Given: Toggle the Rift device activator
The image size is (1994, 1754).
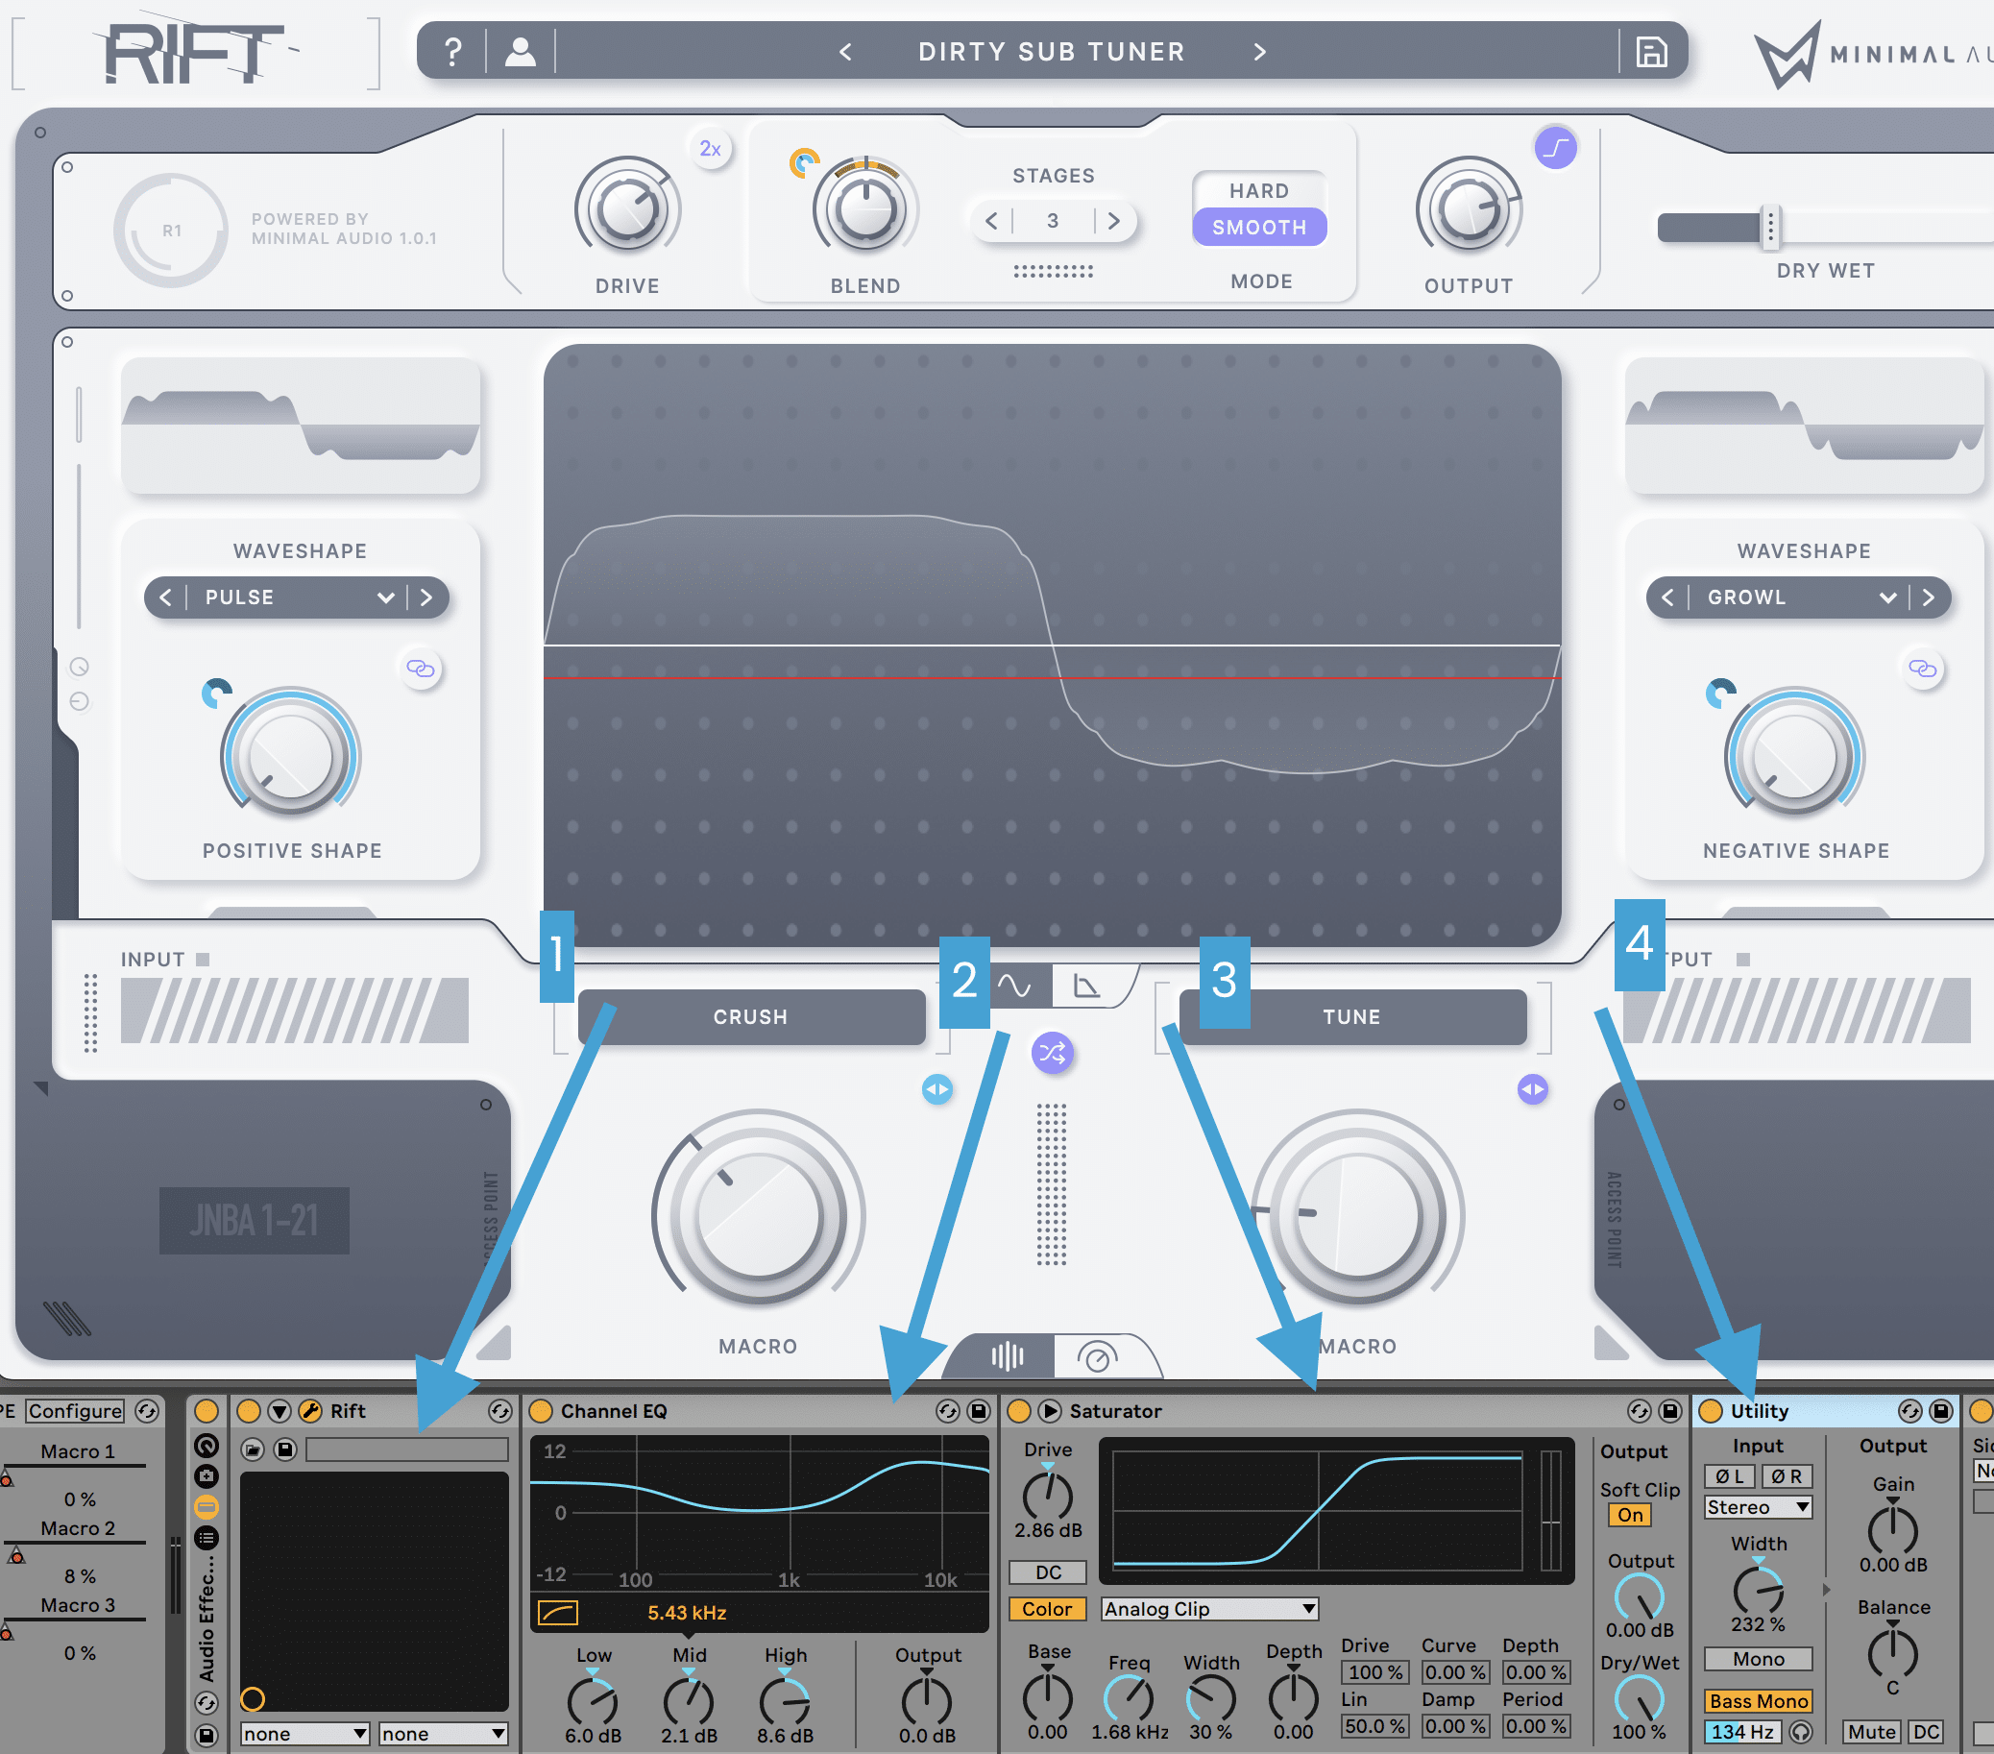Looking at the screenshot, I should [x=249, y=1411].
